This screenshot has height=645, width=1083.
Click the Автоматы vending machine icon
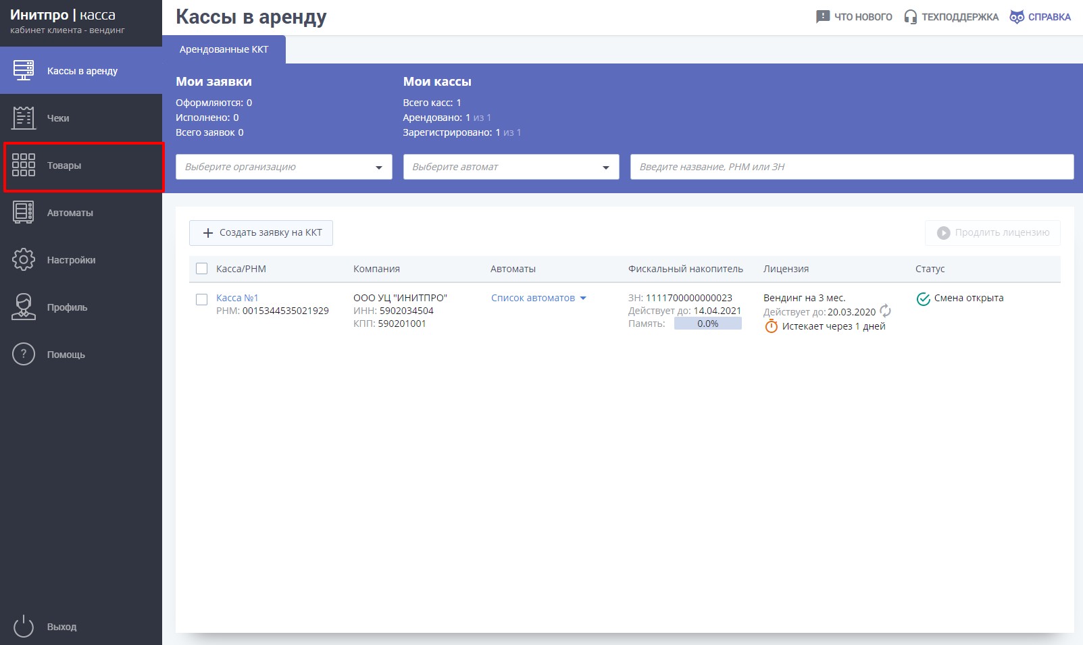pos(24,212)
